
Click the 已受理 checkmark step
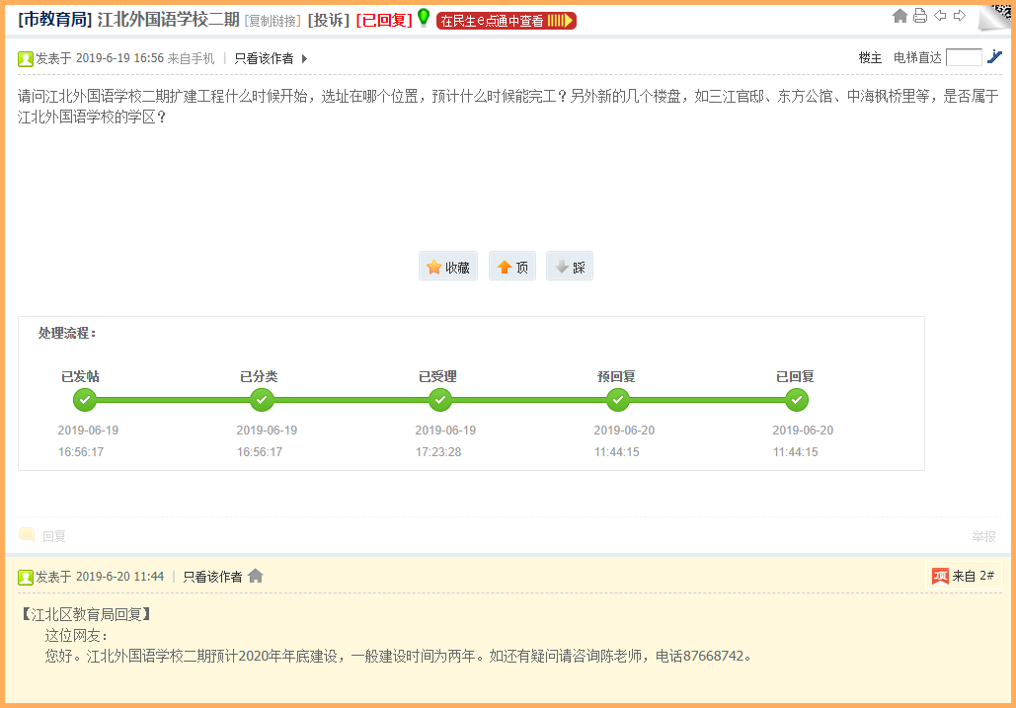point(440,400)
